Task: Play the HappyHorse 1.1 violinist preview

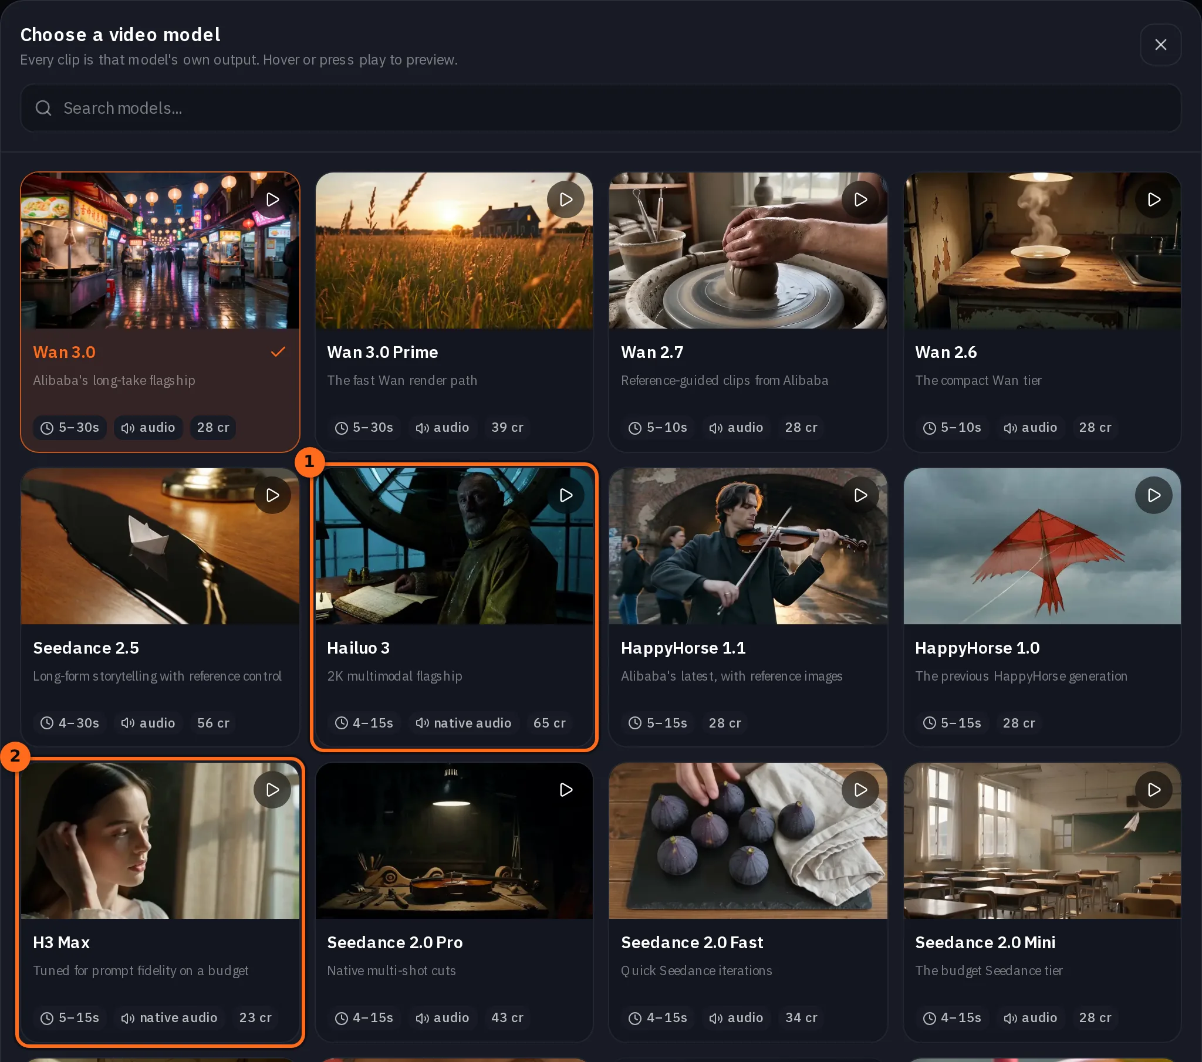Action: pos(860,495)
